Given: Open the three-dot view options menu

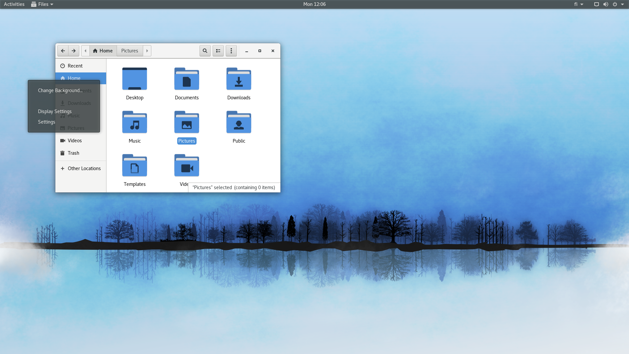Looking at the screenshot, I should pos(231,51).
